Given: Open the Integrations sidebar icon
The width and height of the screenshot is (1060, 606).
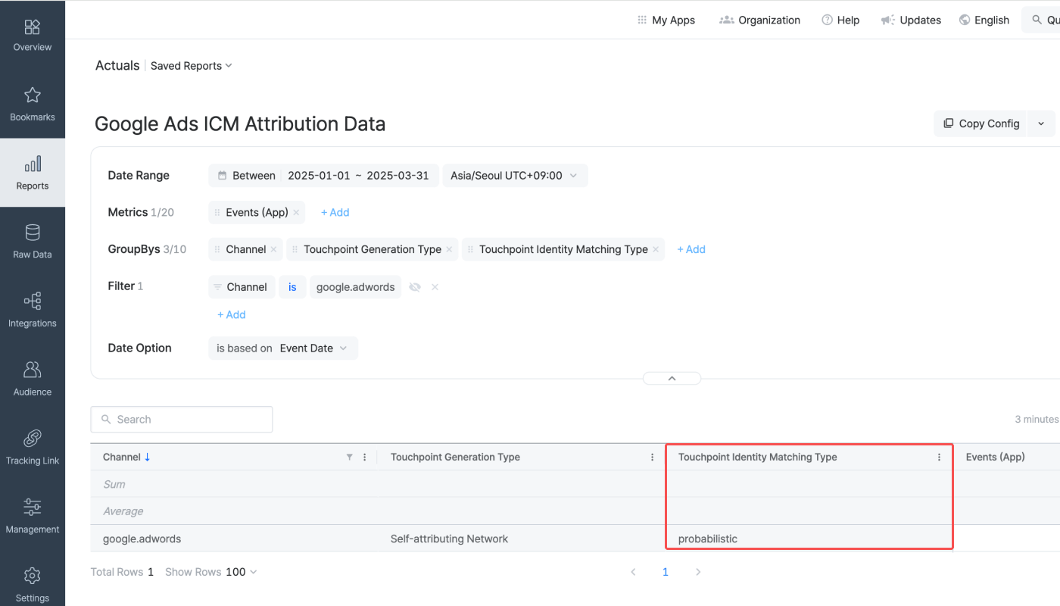Looking at the screenshot, I should click(33, 310).
